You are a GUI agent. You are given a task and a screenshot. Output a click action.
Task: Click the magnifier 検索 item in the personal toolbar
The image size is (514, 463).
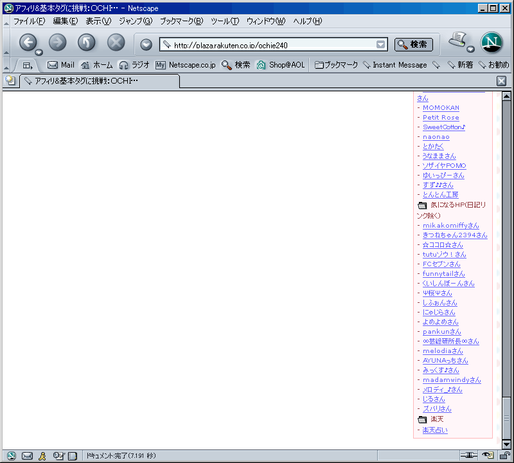pyautogui.click(x=236, y=65)
